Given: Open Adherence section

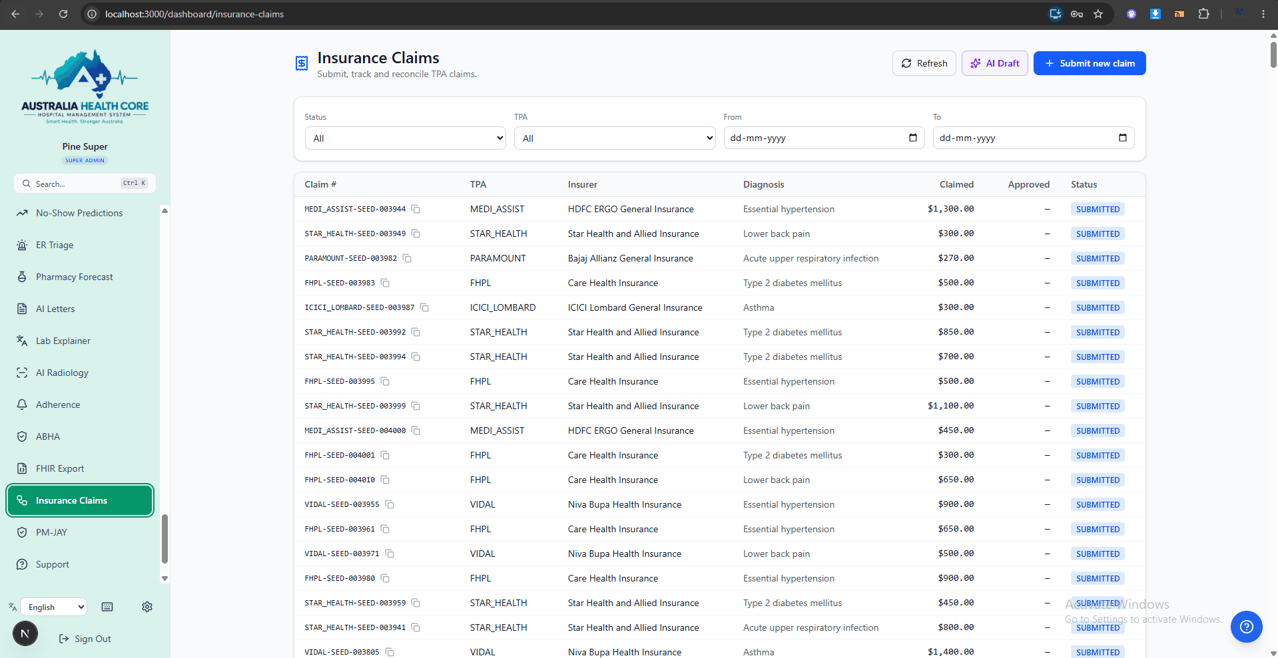Looking at the screenshot, I should (x=80, y=405).
